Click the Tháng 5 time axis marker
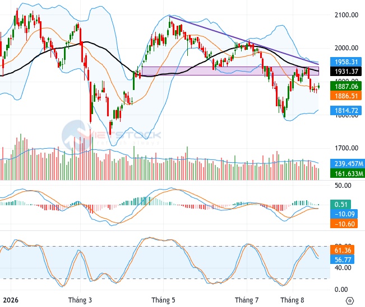This screenshot has width=365, height=307. (x=163, y=300)
